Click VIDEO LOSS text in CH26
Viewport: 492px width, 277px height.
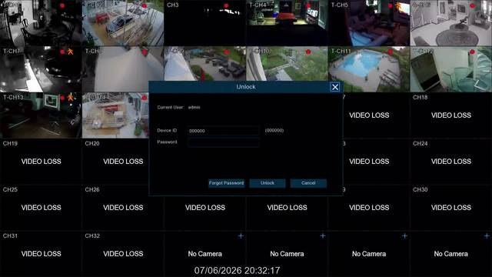123,208
